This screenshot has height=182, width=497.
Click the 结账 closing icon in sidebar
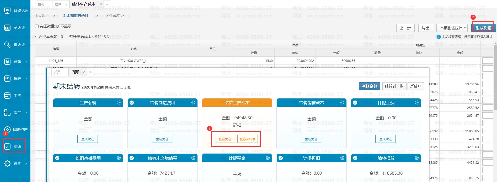[7, 146]
